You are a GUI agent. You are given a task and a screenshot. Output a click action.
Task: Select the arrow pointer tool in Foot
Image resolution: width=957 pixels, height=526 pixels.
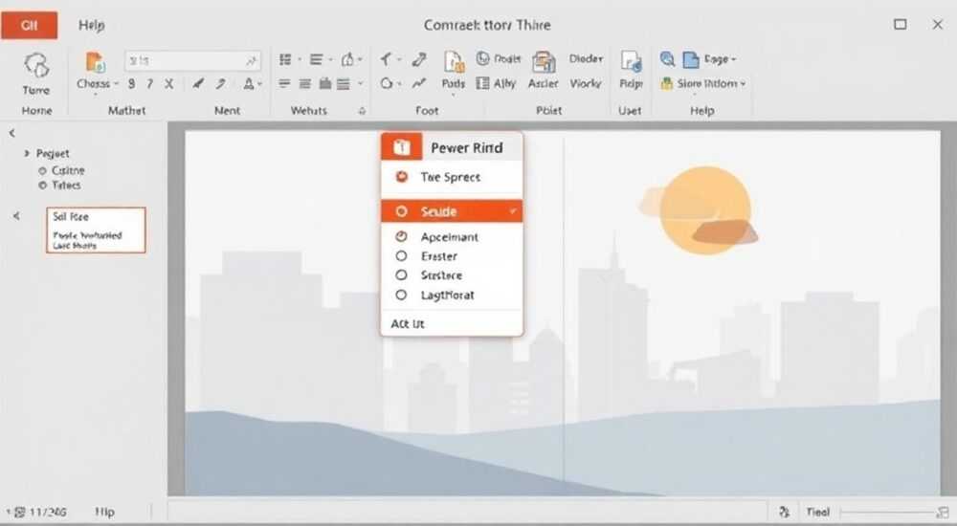click(x=386, y=59)
